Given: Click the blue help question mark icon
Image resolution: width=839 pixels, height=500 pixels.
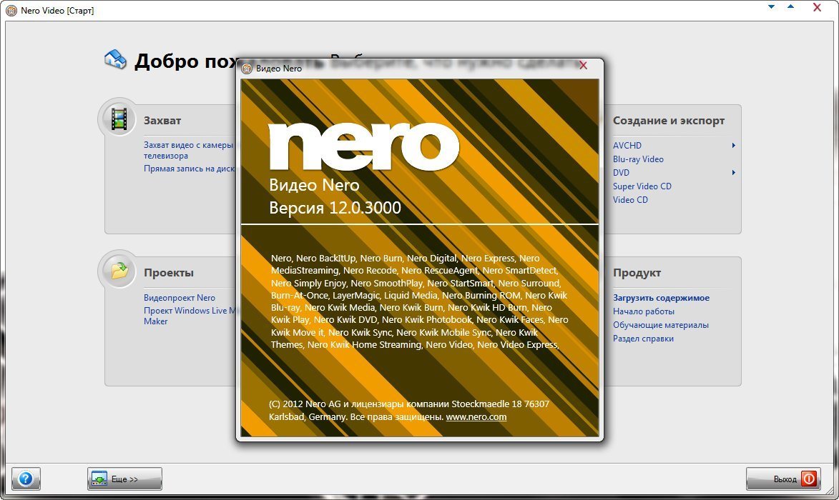Looking at the screenshot, I should point(26,479).
